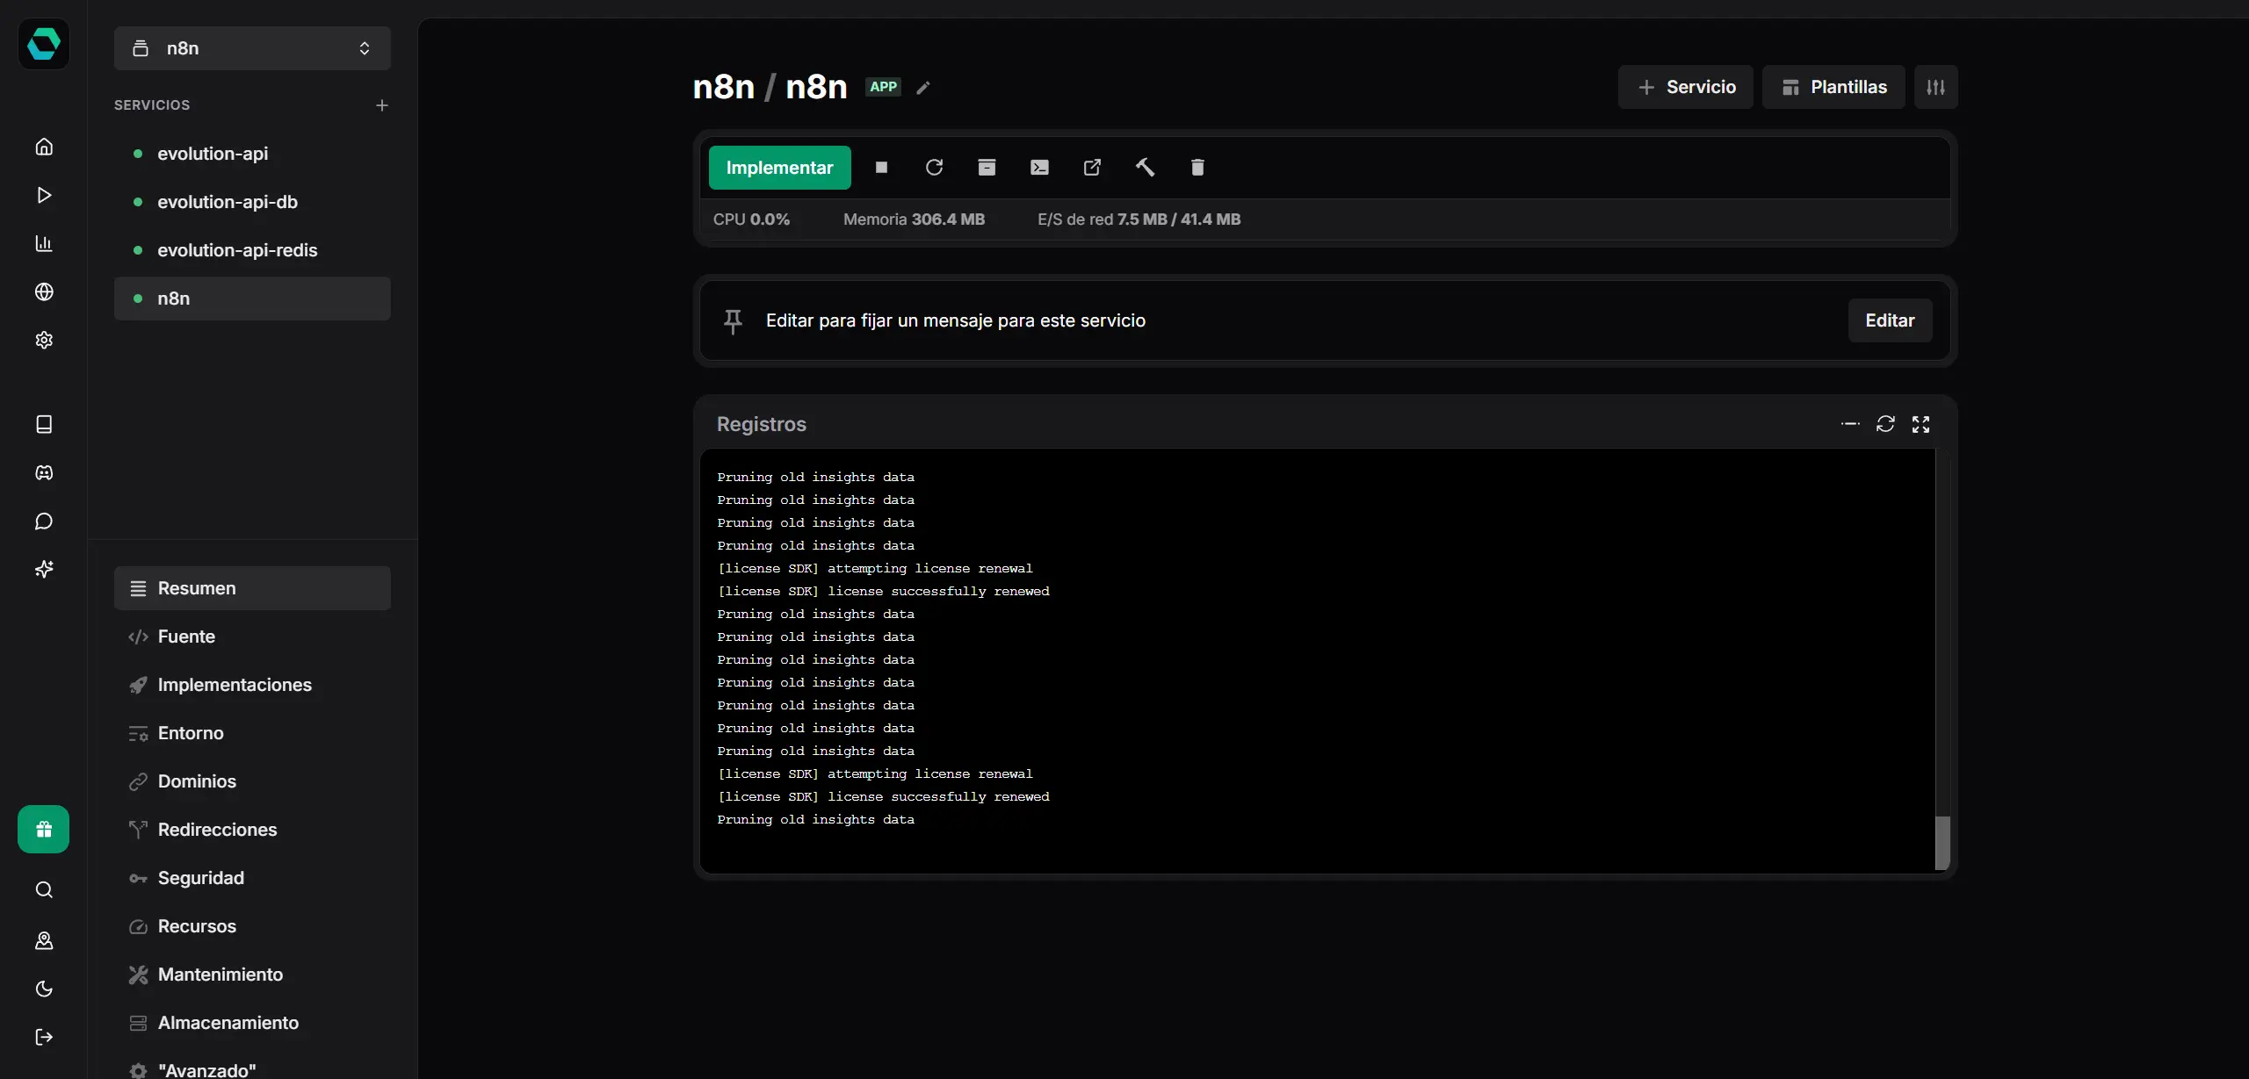Expand Registros logs to fullscreen
The height and width of the screenshot is (1079, 2249).
point(1921,424)
